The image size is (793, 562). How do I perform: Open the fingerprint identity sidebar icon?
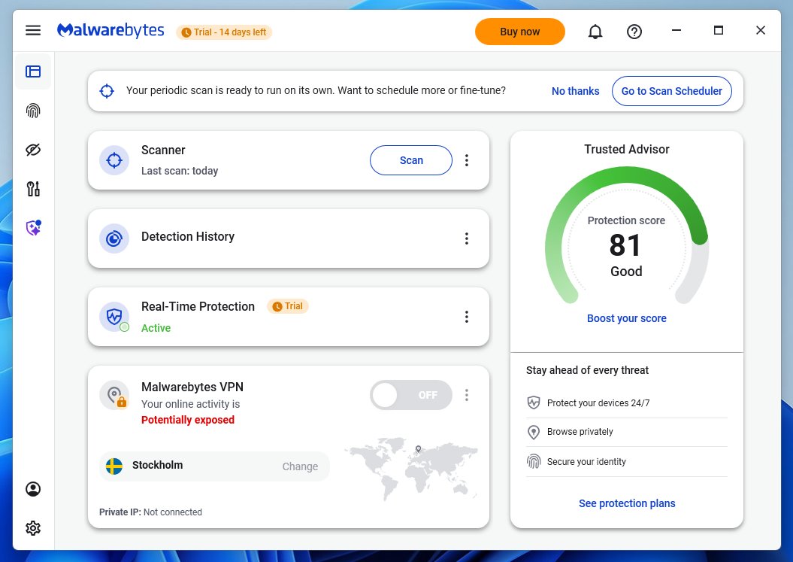(x=33, y=111)
